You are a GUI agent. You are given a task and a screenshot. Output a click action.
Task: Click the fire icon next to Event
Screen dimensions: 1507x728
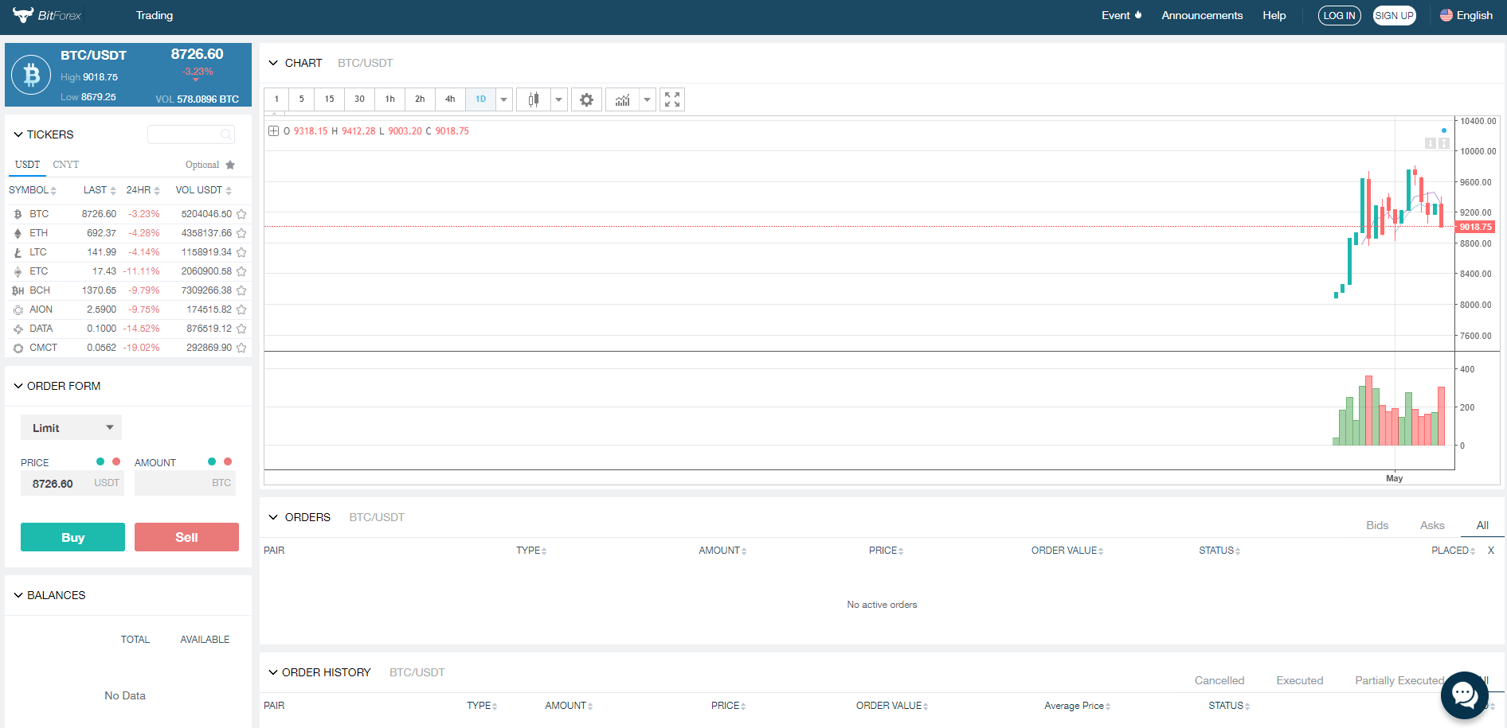[x=1138, y=15]
